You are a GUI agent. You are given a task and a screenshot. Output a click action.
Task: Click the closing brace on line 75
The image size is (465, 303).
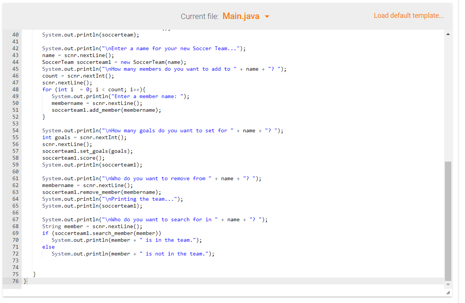tap(34, 274)
